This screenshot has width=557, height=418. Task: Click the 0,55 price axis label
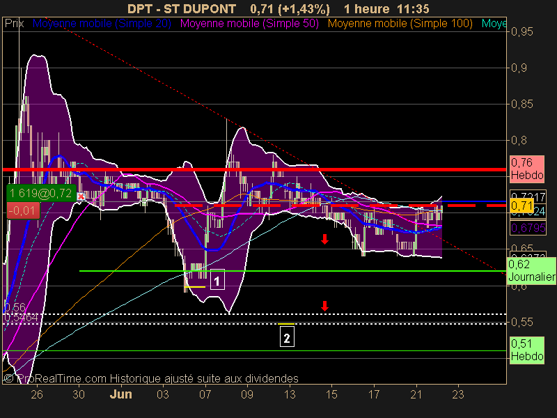pyautogui.click(x=521, y=322)
